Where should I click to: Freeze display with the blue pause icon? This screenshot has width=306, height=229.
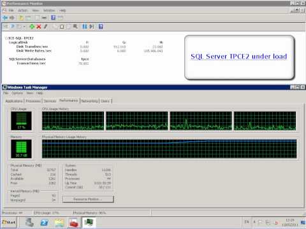coord(85,27)
